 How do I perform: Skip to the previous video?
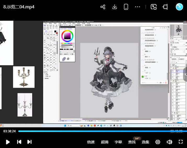[x=19, y=142]
